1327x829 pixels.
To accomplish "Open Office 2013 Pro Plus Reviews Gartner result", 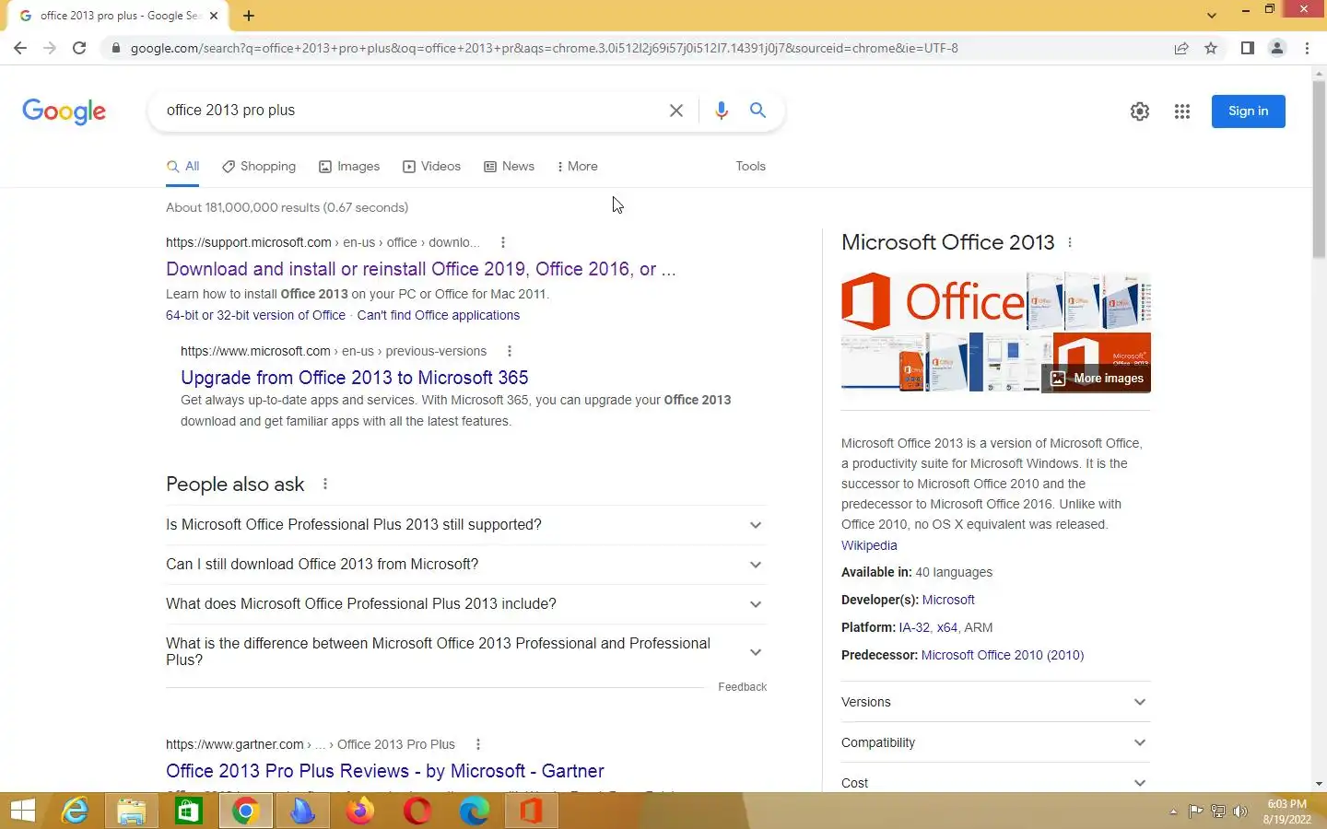I will click(385, 771).
